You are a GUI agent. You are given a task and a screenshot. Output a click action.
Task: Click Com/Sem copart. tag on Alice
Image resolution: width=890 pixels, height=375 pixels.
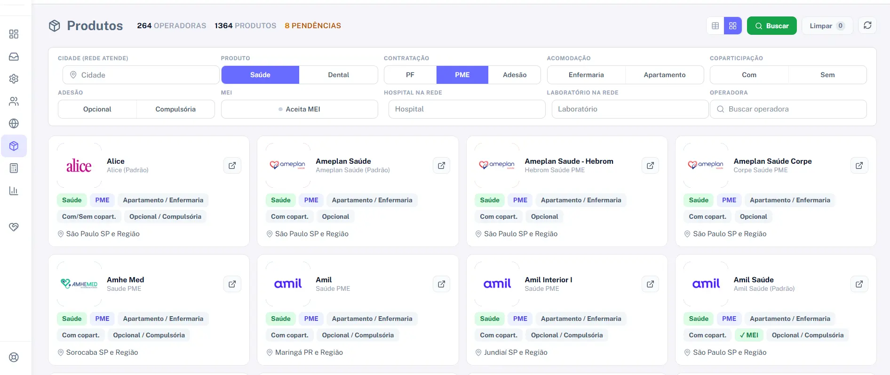pyautogui.click(x=89, y=216)
